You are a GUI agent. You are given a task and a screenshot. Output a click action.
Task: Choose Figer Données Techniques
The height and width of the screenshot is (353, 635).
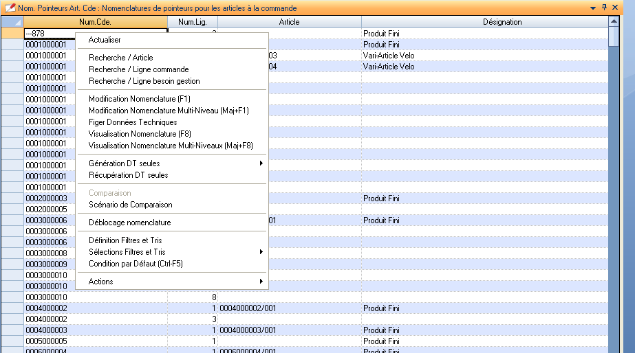(133, 122)
